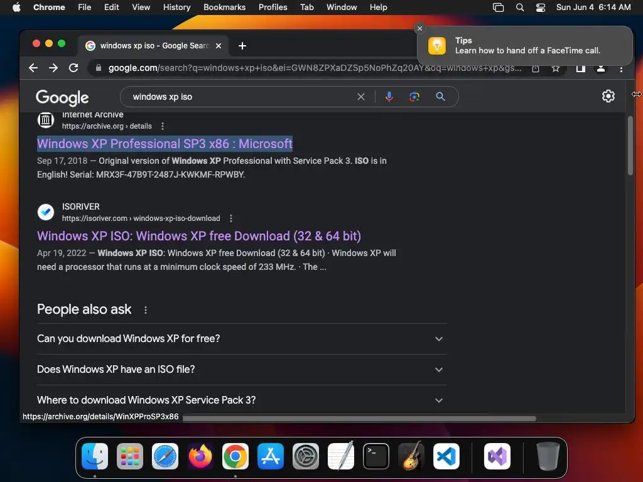Open the Window menu in menu bar

[x=342, y=8]
